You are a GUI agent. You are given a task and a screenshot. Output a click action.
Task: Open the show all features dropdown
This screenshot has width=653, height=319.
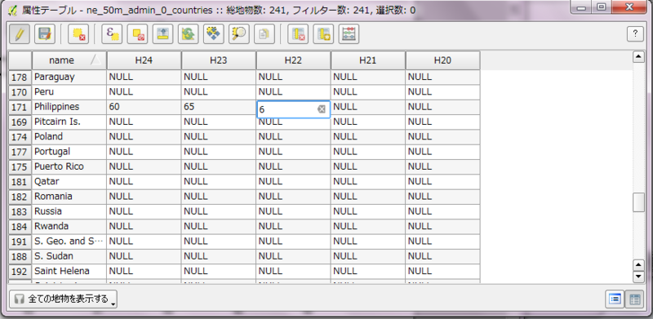[63, 299]
